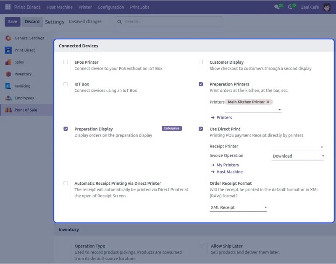Expand the Receipt Printer dropdown

(x=298, y=147)
